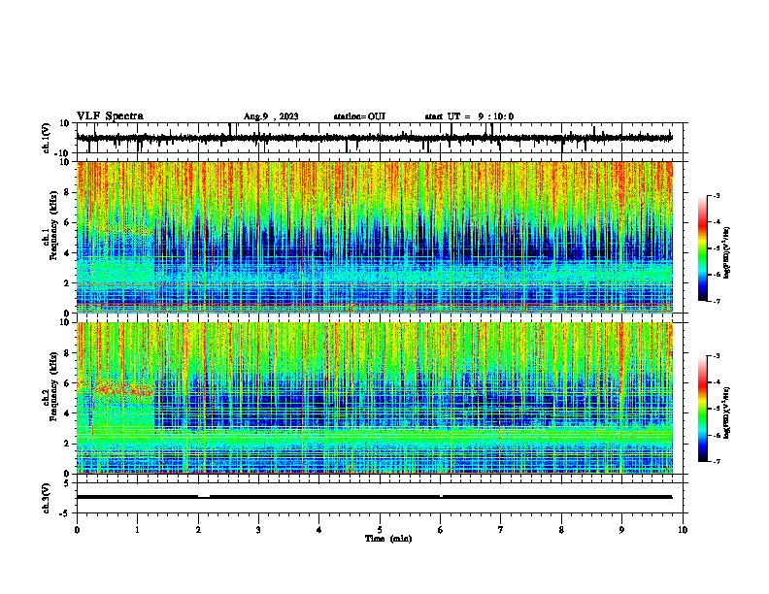
Task: Click the gap in ch.3 bar near minute 2
Action: [x=204, y=497]
